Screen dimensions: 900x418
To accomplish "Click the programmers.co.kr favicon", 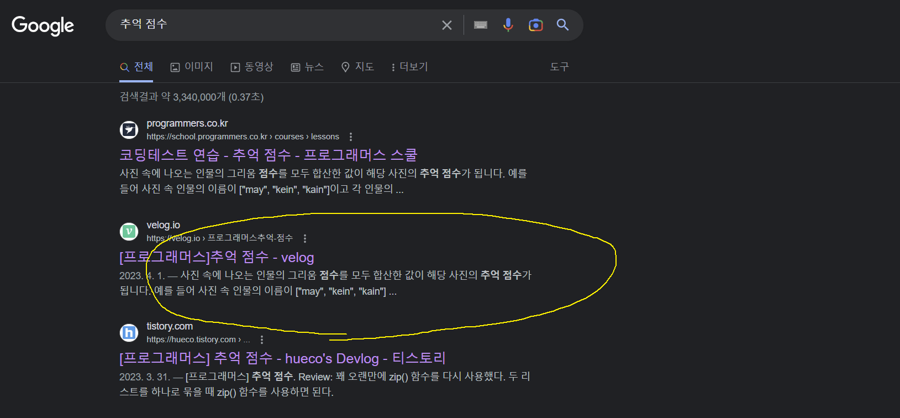I will point(129,130).
